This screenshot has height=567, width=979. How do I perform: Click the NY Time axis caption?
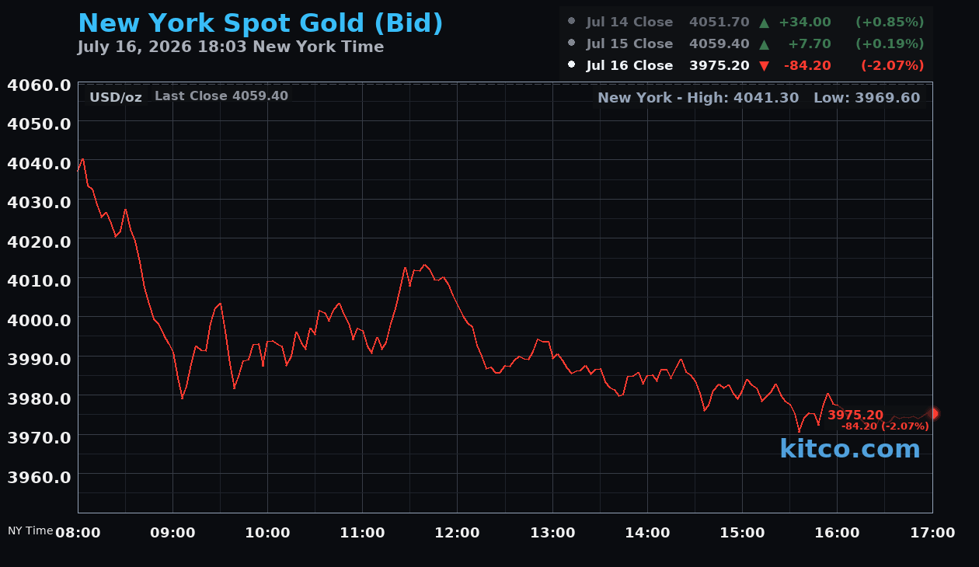(30, 530)
